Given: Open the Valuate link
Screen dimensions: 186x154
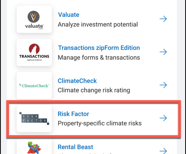Looking at the screenshot, I should 69,15.
